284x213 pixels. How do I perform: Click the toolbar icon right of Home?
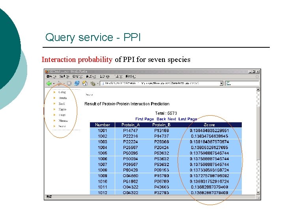(93, 84)
